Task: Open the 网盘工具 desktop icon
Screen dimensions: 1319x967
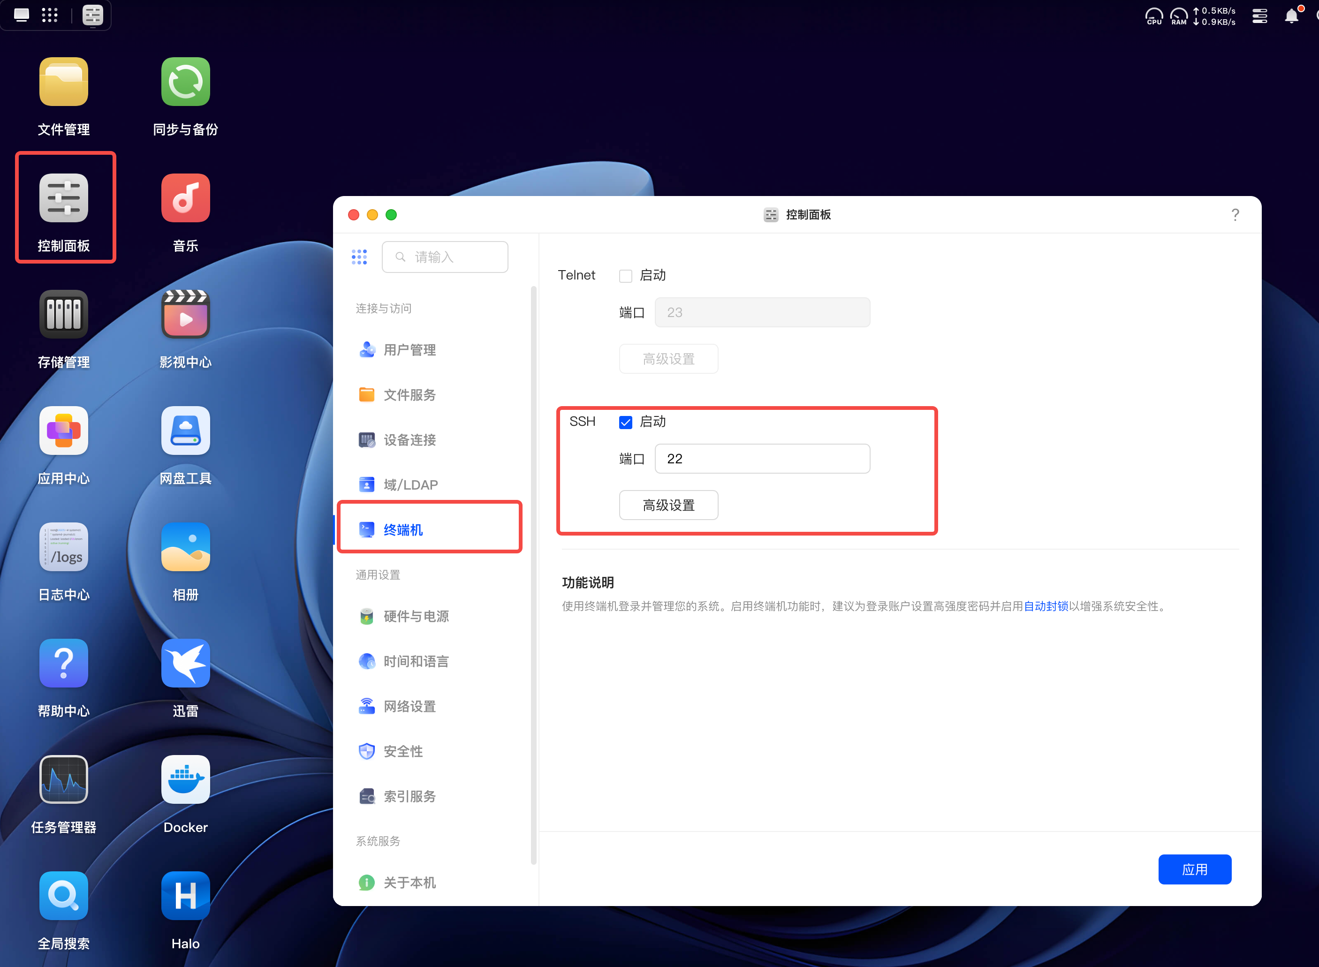Action: [x=186, y=431]
